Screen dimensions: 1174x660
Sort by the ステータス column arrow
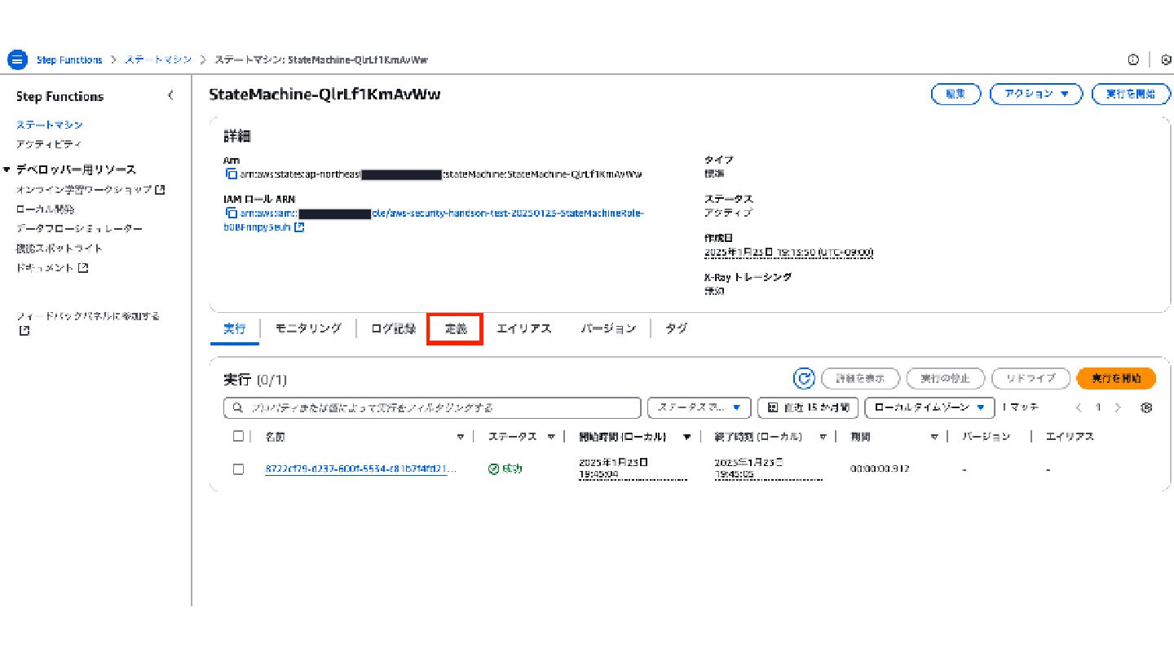[x=551, y=437]
